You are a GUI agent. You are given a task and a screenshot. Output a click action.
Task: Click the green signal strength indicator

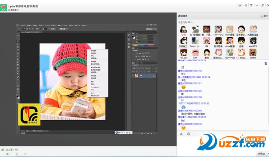3,150
